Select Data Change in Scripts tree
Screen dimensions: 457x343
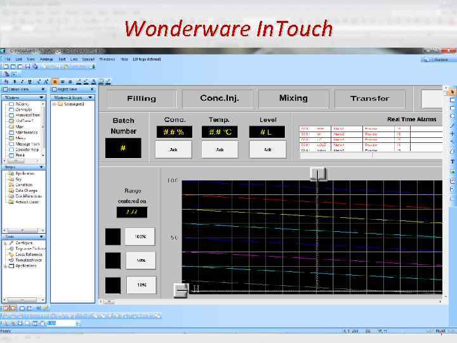(x=26, y=191)
